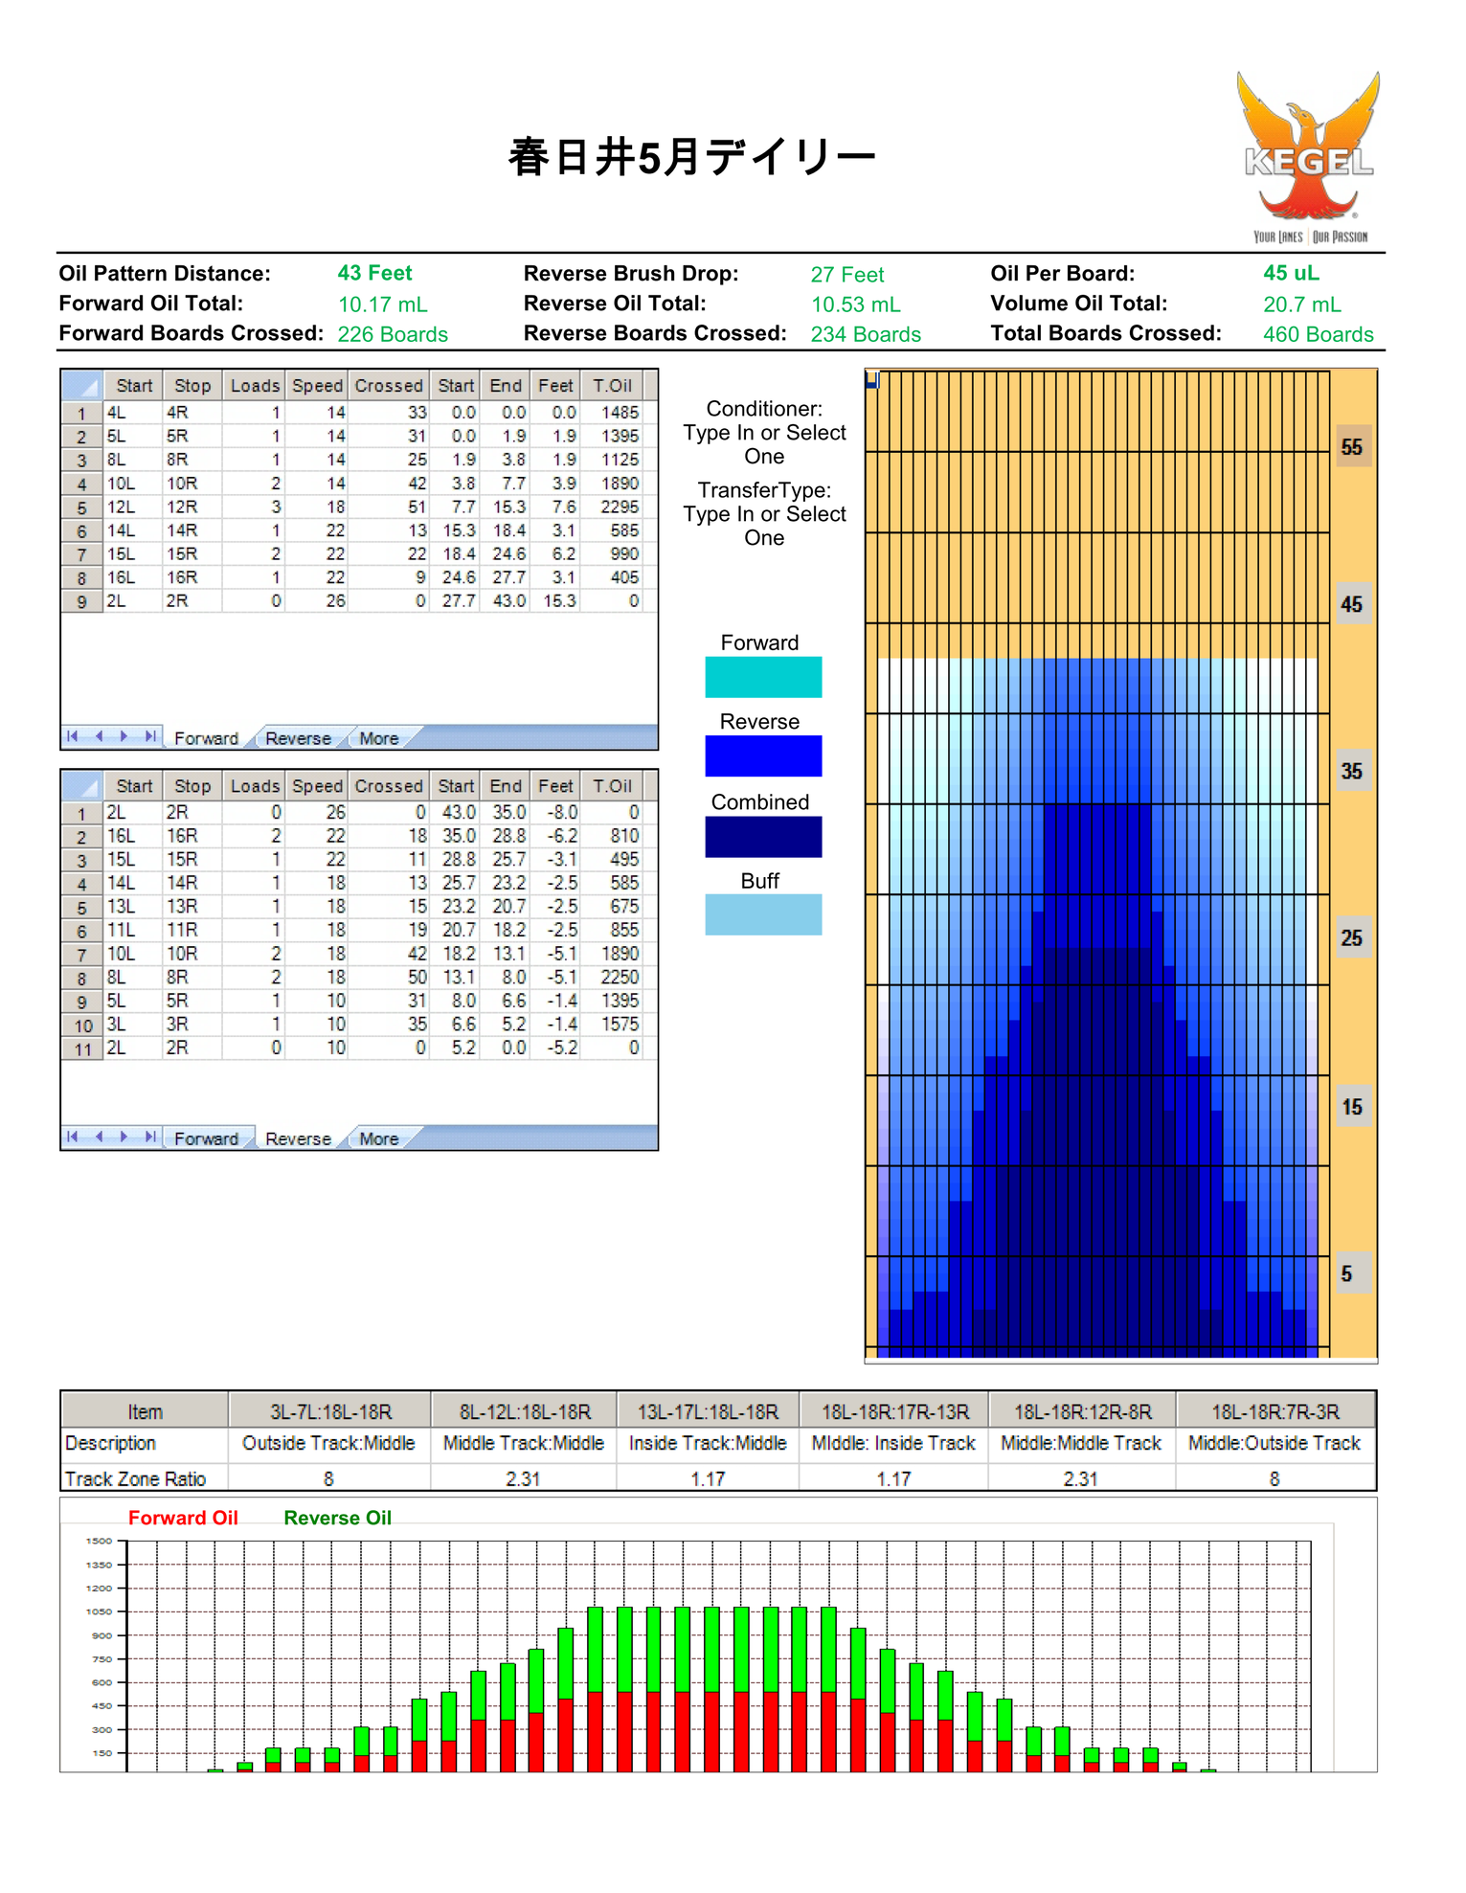Click last-sheet arrow in reverse table navigator
This screenshot has width=1466, height=1893.
point(150,1137)
